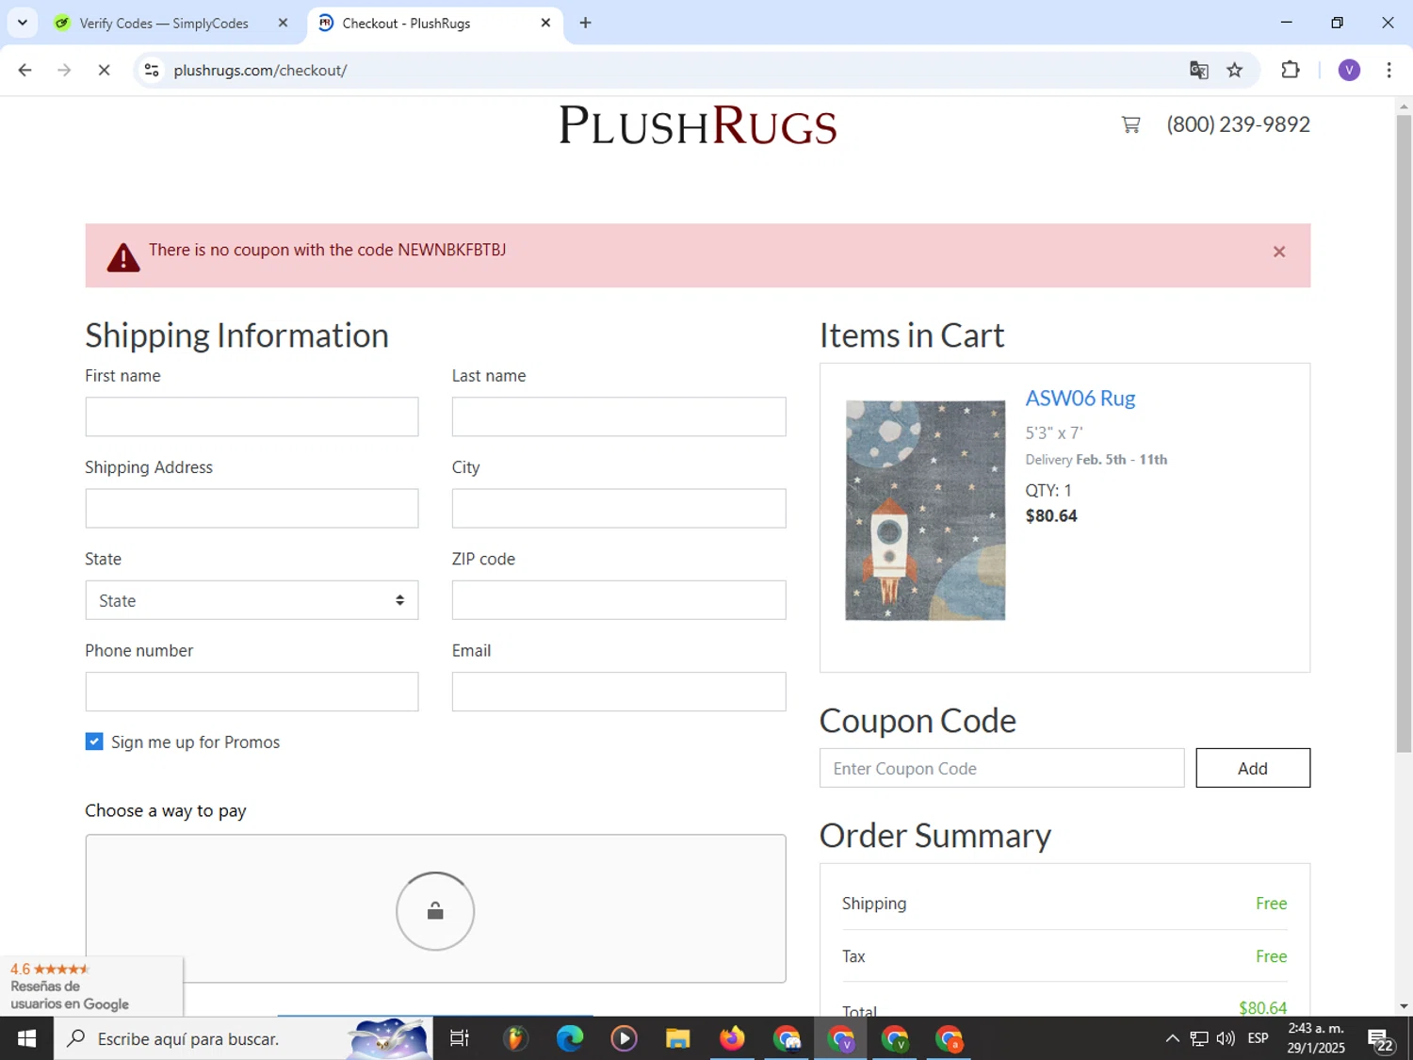Open the taskbar clock and date

pyautogui.click(x=1316, y=1038)
